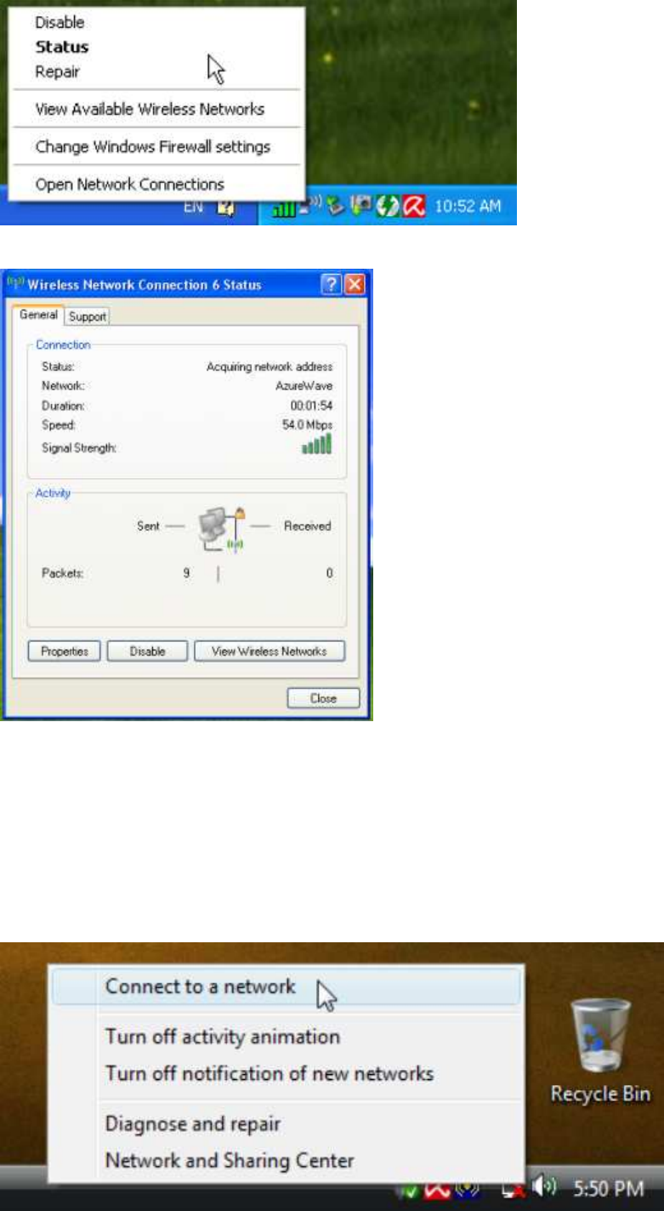This screenshot has height=1211, width=664.
Task: Click the 54.0 Mbps speed value
Action: pos(308,424)
